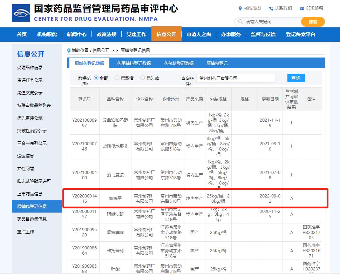Click the 信息公开 breadcrumb link
This screenshot has width=340, height=275.
[101, 51]
